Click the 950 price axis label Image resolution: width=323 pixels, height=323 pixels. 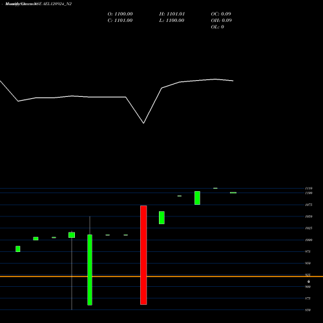point(308,263)
